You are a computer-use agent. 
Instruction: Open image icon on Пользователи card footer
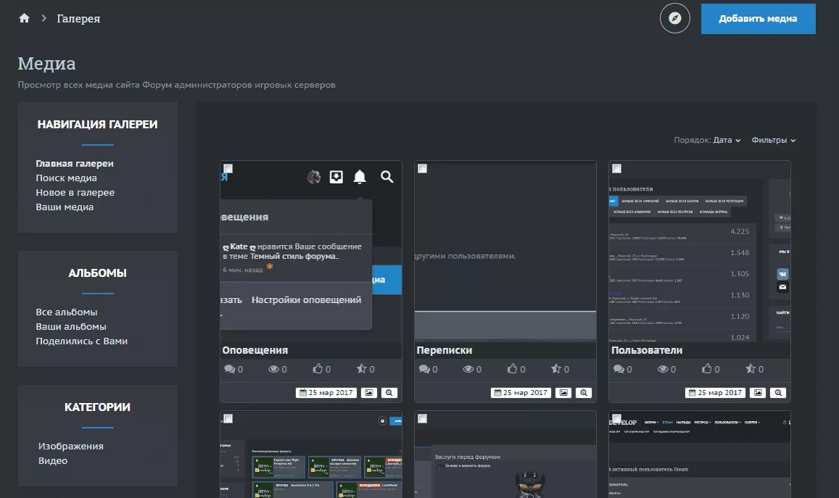coord(759,393)
